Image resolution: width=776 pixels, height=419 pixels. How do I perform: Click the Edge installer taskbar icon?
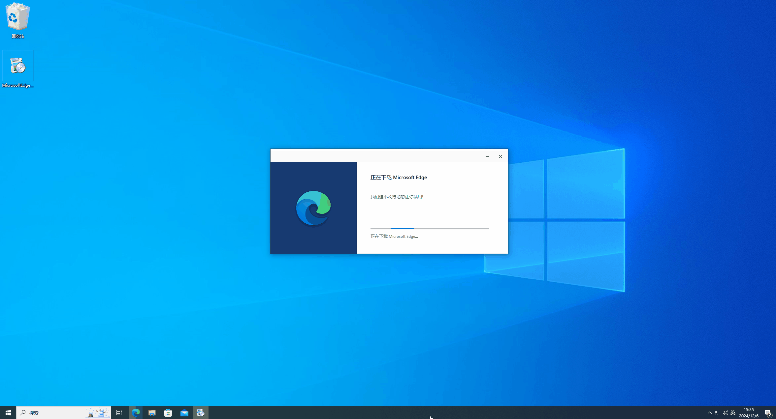point(201,413)
